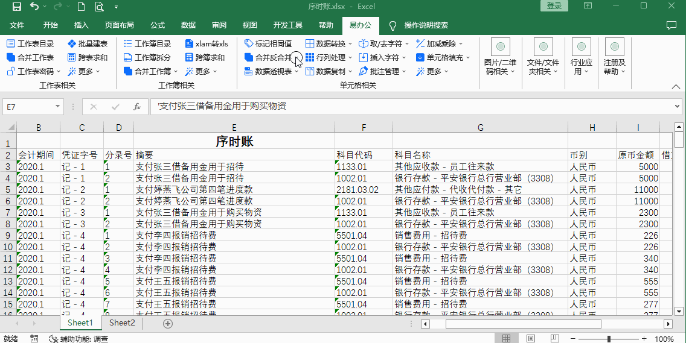Click 合并反合并 tool
Screen dimensions: 686x343
pos(268,58)
